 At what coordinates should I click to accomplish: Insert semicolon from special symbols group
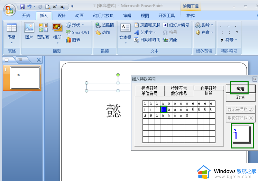222,33
